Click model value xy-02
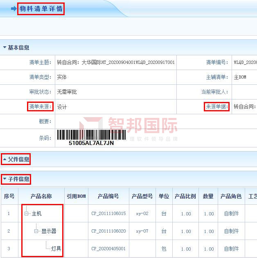This screenshot has height=258, width=257. (x=142, y=214)
